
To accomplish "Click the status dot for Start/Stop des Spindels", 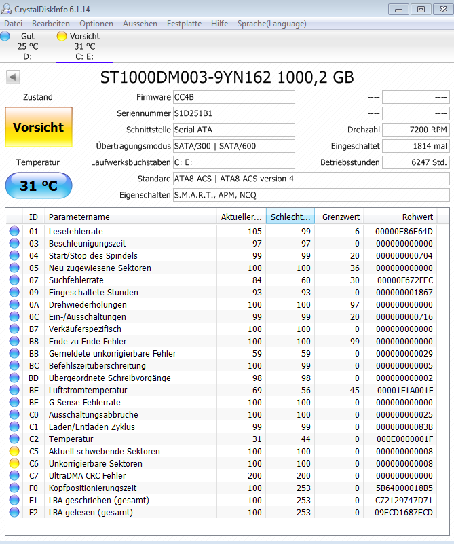I will (14, 255).
